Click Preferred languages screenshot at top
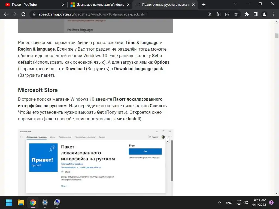The width and height of the screenshot is (279, 209). (x=96, y=26)
